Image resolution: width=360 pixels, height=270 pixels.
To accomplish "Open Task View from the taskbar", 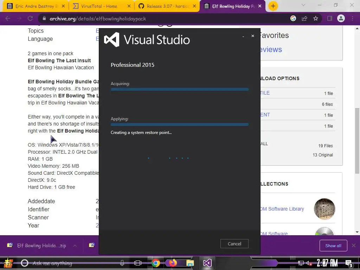I will coord(138,263).
